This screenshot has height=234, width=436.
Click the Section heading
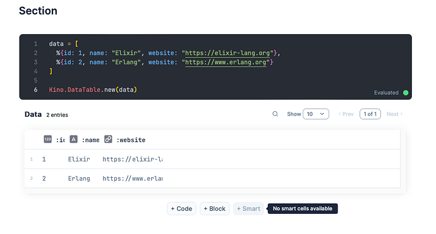pyautogui.click(x=38, y=11)
